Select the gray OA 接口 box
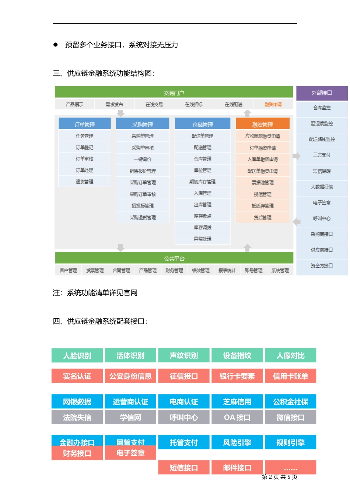Screen dimensions: 350x495 pyautogui.click(x=237, y=417)
